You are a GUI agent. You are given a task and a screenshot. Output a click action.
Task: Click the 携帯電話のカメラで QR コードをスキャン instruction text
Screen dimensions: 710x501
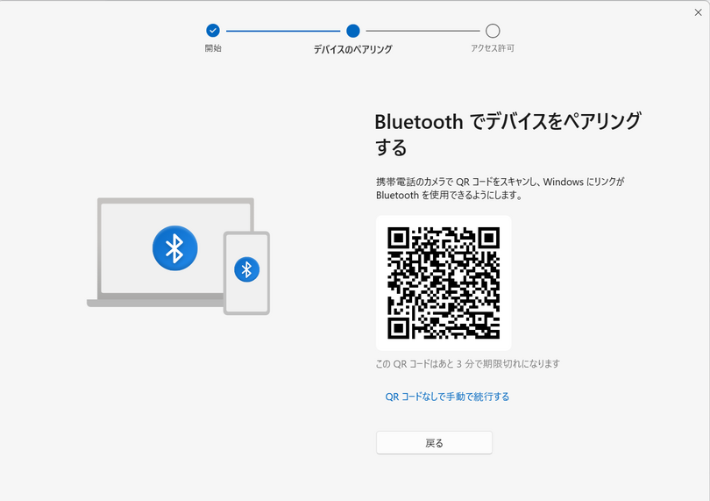[x=501, y=188]
